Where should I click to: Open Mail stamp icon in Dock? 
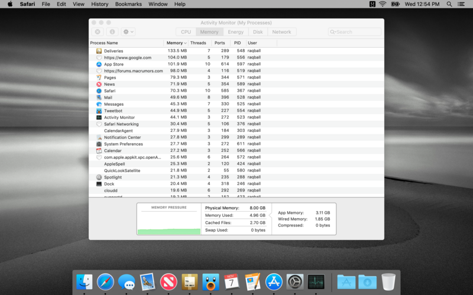tap(147, 282)
